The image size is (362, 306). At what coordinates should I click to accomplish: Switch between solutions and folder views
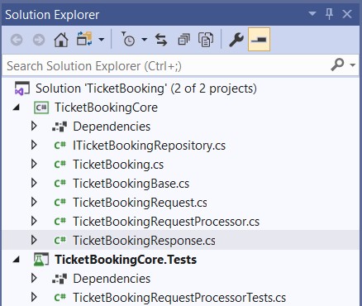coord(84,39)
